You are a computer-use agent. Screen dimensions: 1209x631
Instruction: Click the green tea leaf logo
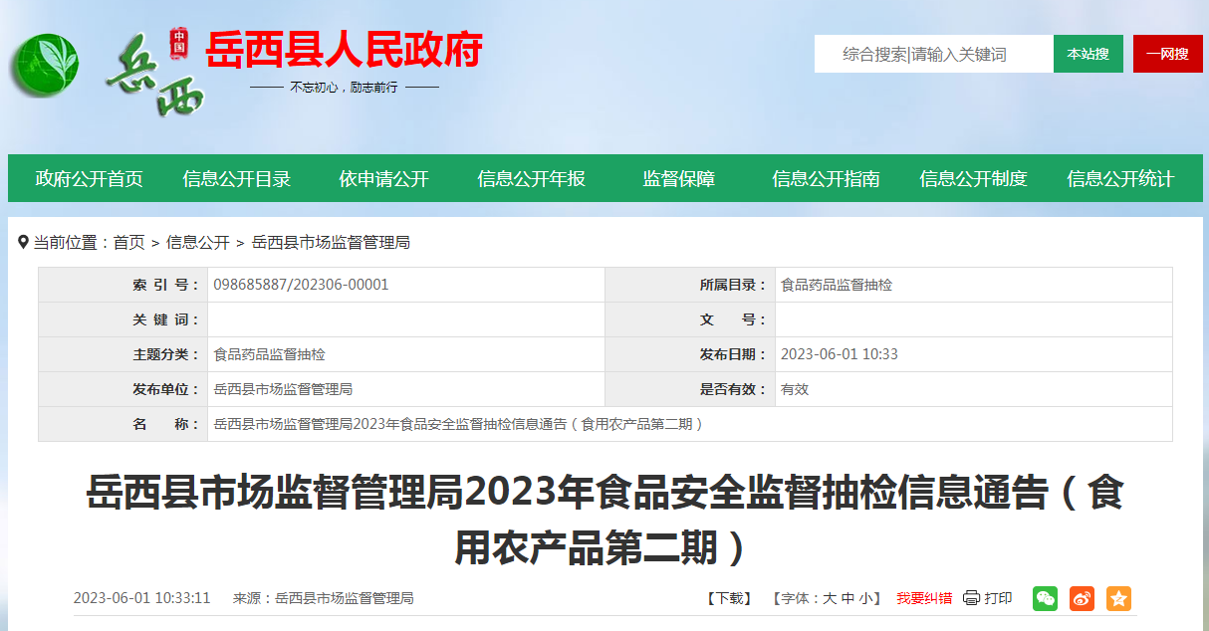tap(45, 65)
